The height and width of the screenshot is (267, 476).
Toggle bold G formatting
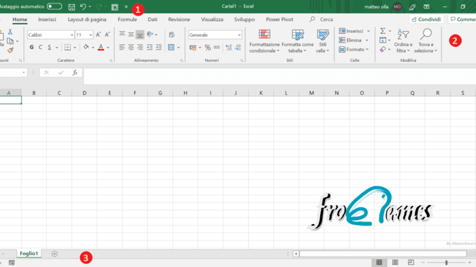click(x=31, y=47)
